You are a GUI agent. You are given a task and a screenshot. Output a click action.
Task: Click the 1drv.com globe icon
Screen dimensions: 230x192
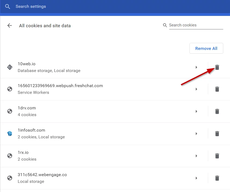pyautogui.click(x=10, y=111)
